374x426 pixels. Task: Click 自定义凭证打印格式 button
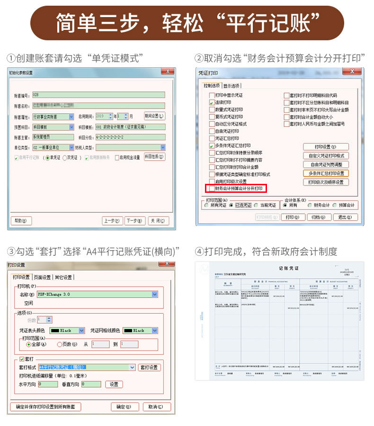coord(326,156)
